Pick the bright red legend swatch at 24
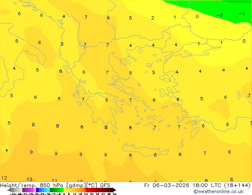Viewport: 252px width, 195px height. point(87,190)
